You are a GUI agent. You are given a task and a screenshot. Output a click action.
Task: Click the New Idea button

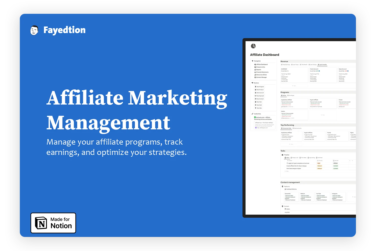tap(258, 108)
